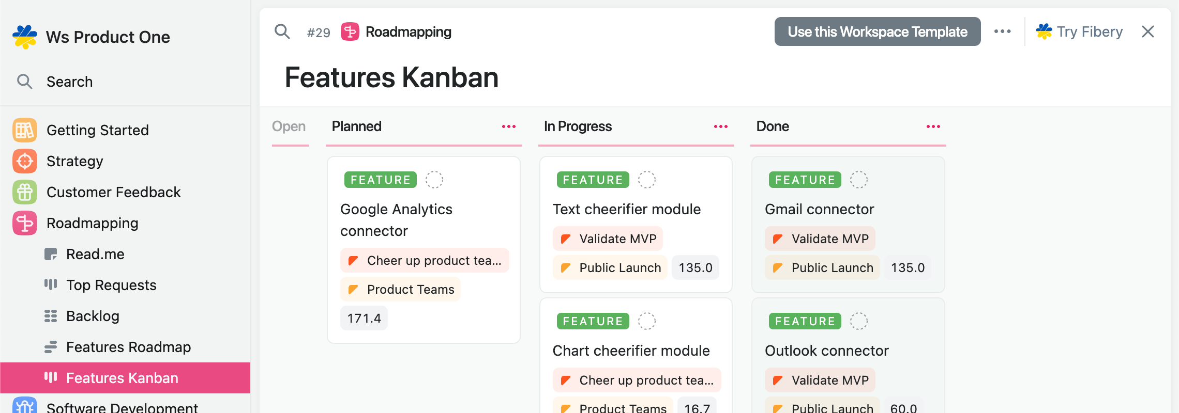Open Done column options menu
This screenshot has height=413, width=1179.
933,126
